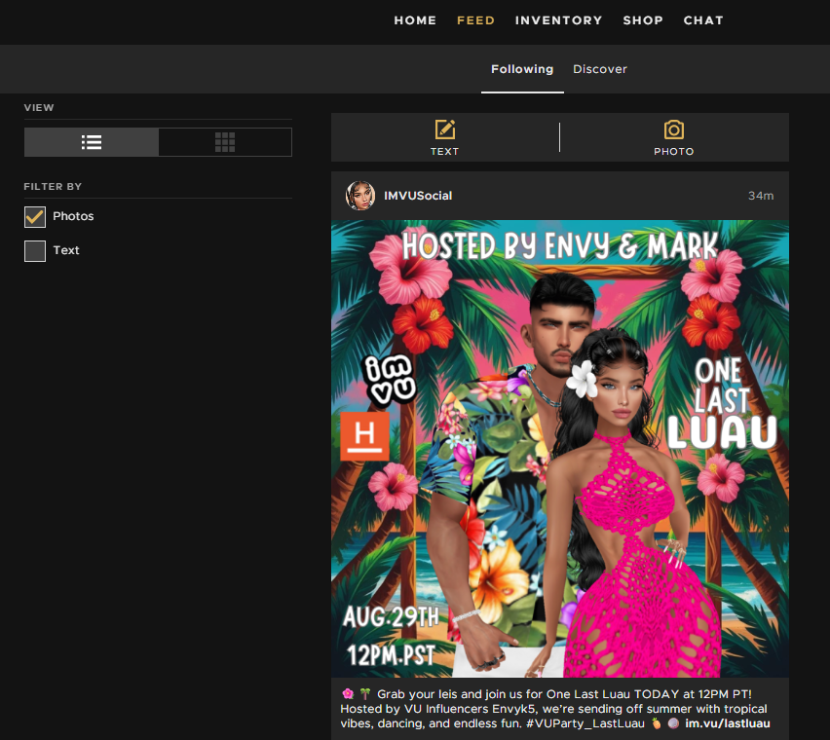The image size is (830, 740).
Task: Enable the Text filter
Action: pyautogui.click(x=35, y=250)
